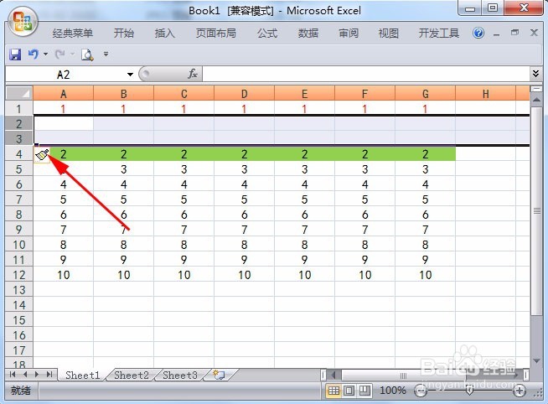This screenshot has width=548, height=404.
Task: Click vertical scrollbar down arrow
Action: point(536,360)
